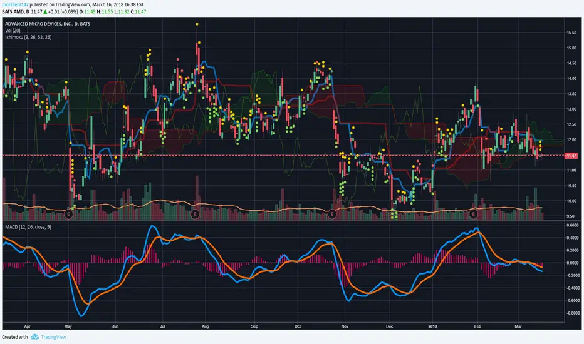
Task: Click the +0.01 (+0.09%) change value
Action: (x=63, y=12)
